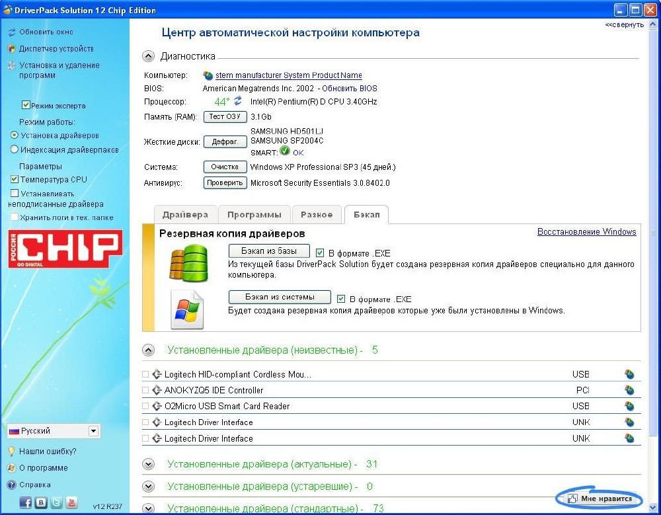661x515 pixels.
Task: Click the device icon beside ANOKYZQ5 IDE Controller
Action: 157,390
